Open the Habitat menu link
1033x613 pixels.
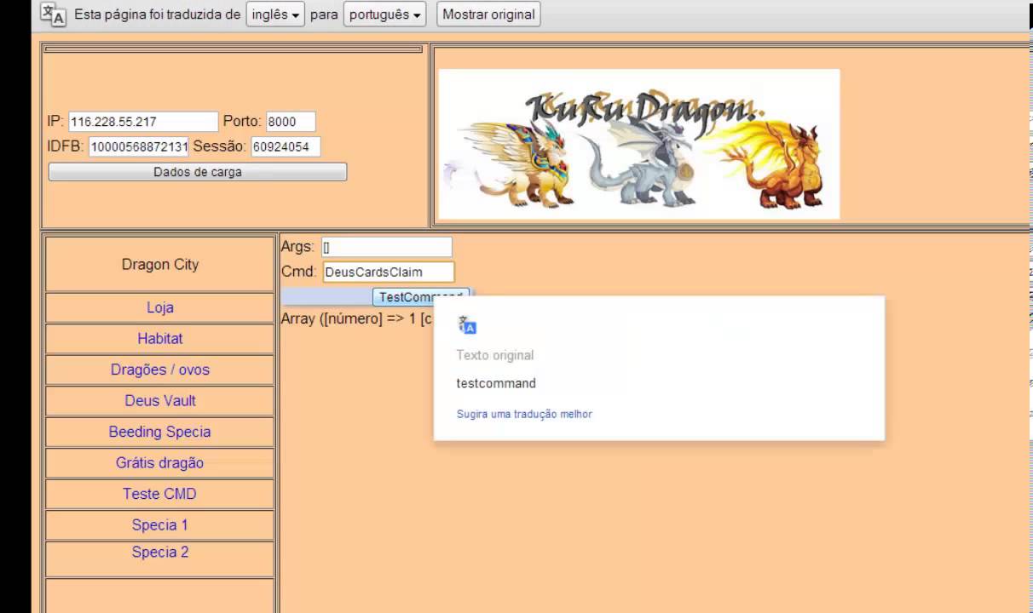[x=160, y=338]
